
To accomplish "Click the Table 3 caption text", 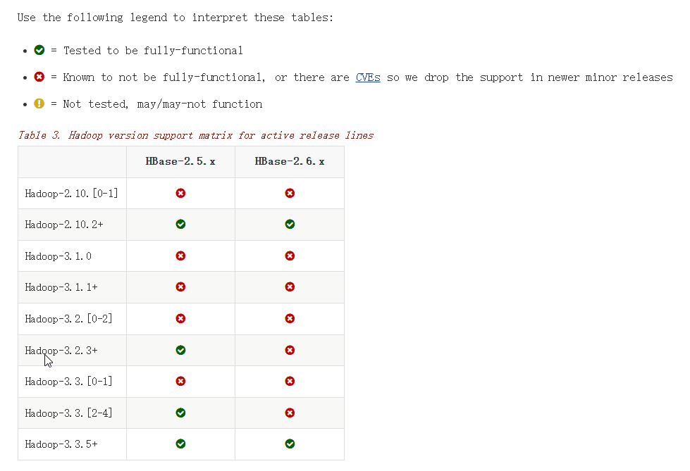I will 195,135.
